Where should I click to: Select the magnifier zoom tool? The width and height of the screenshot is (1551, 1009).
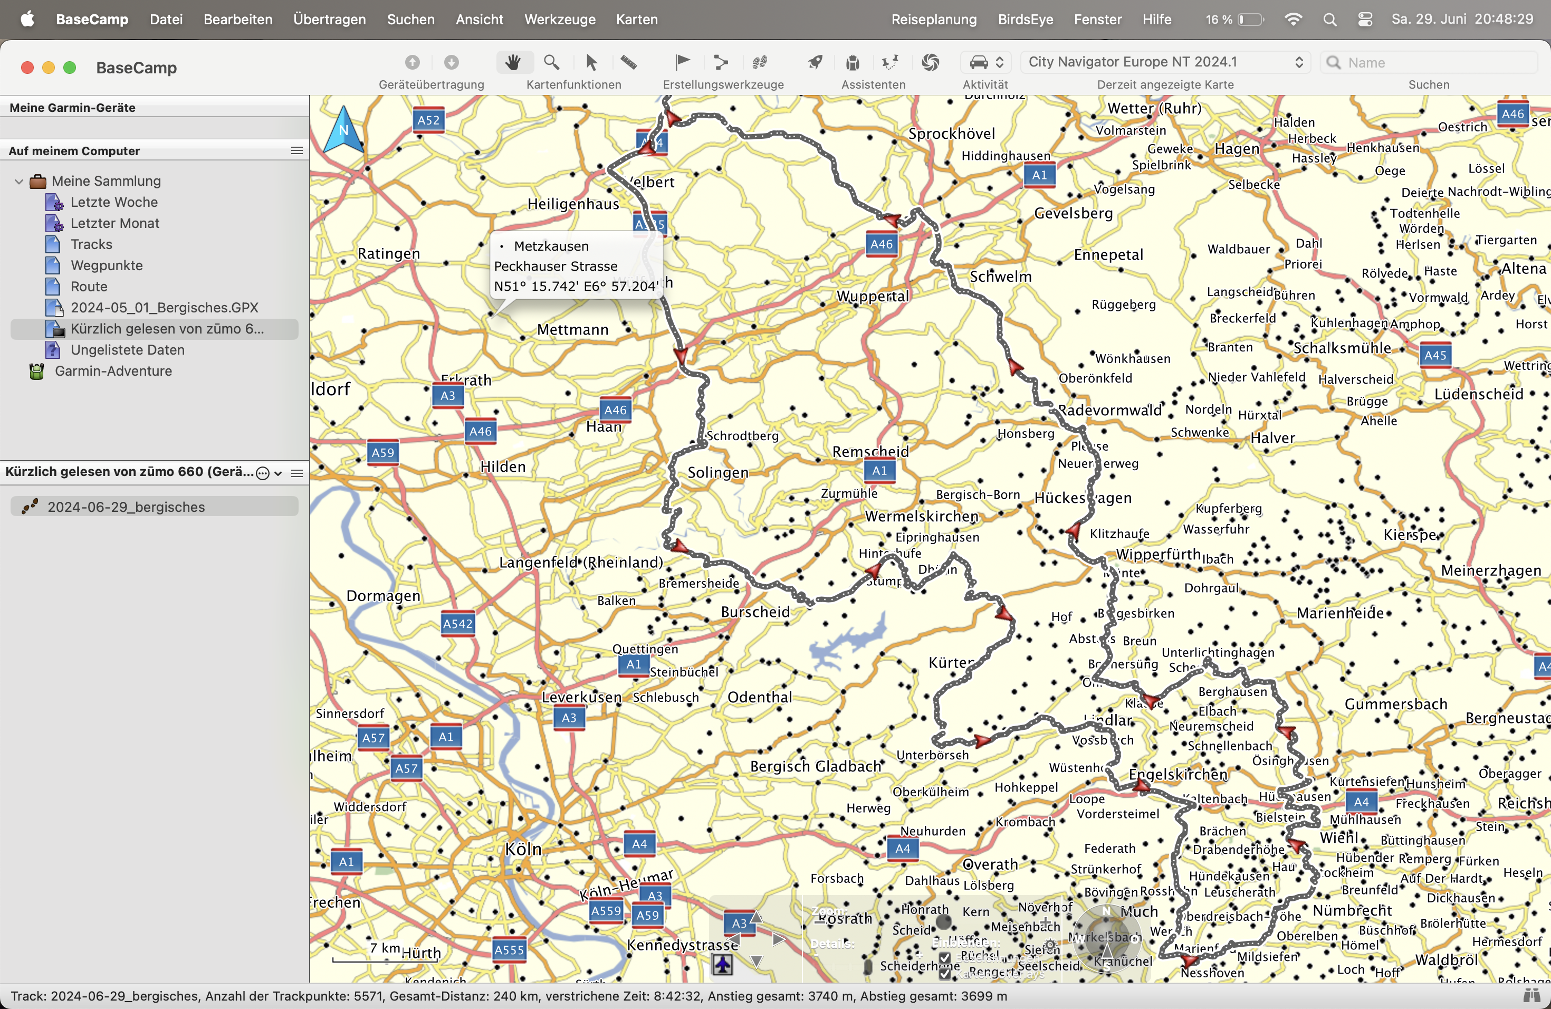(552, 62)
